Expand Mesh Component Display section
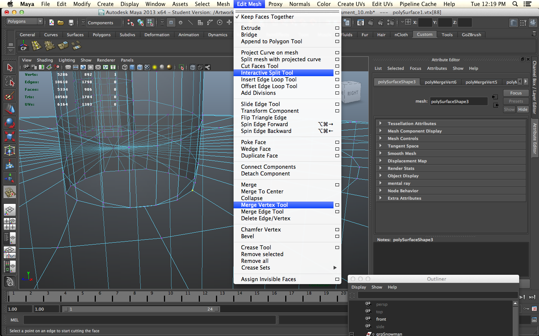The height and width of the screenshot is (336, 539). coord(451,131)
